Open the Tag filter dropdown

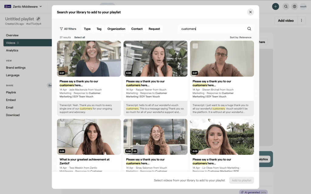[x=99, y=29]
